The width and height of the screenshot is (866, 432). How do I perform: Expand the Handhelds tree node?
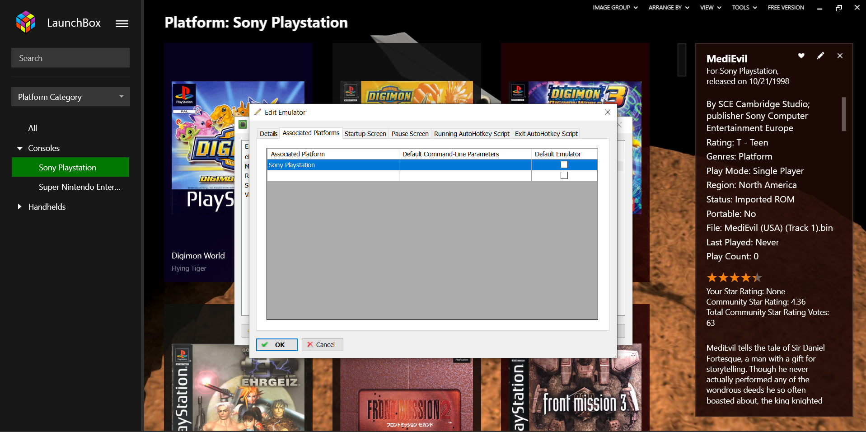(x=19, y=207)
